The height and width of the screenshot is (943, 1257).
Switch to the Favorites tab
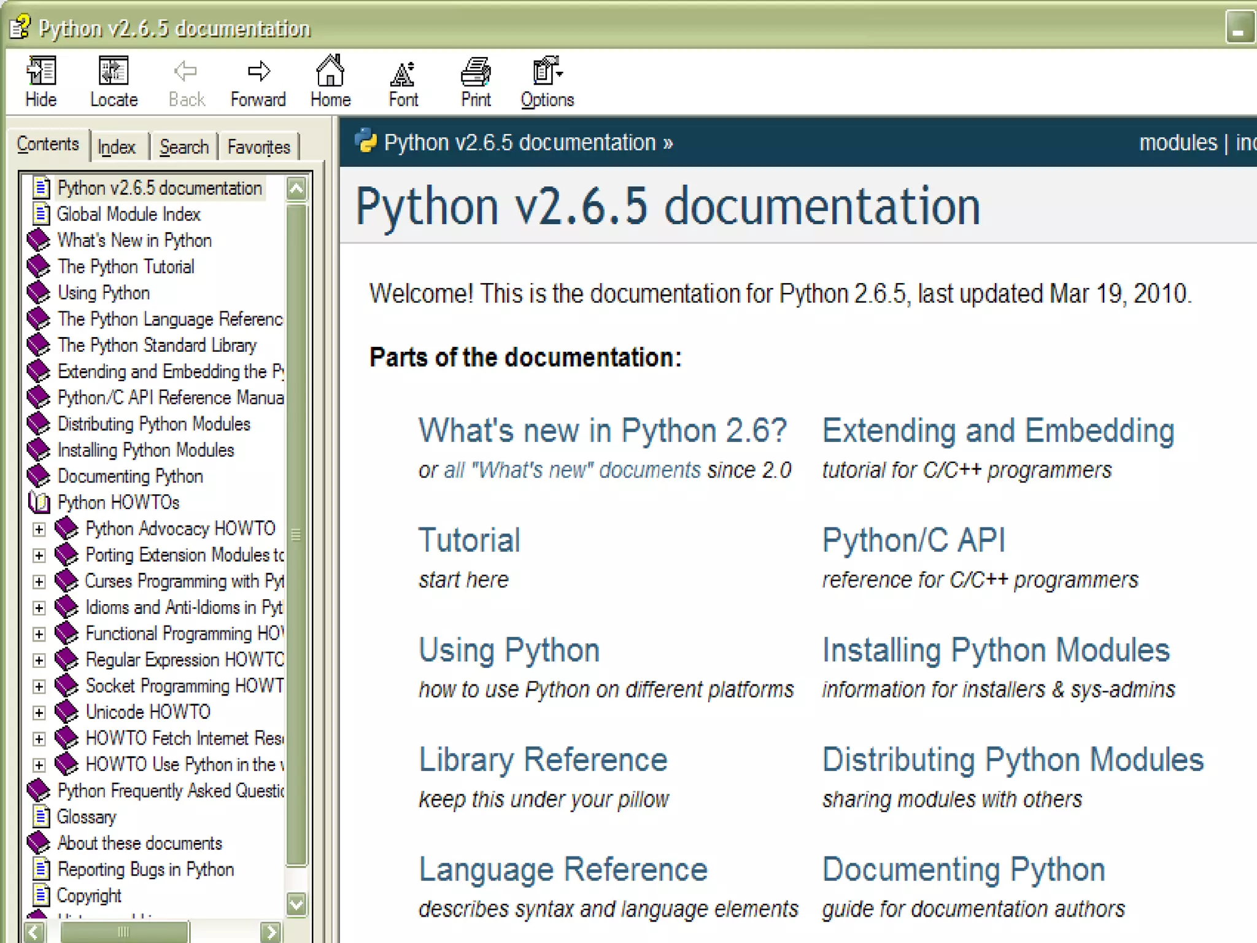click(258, 147)
